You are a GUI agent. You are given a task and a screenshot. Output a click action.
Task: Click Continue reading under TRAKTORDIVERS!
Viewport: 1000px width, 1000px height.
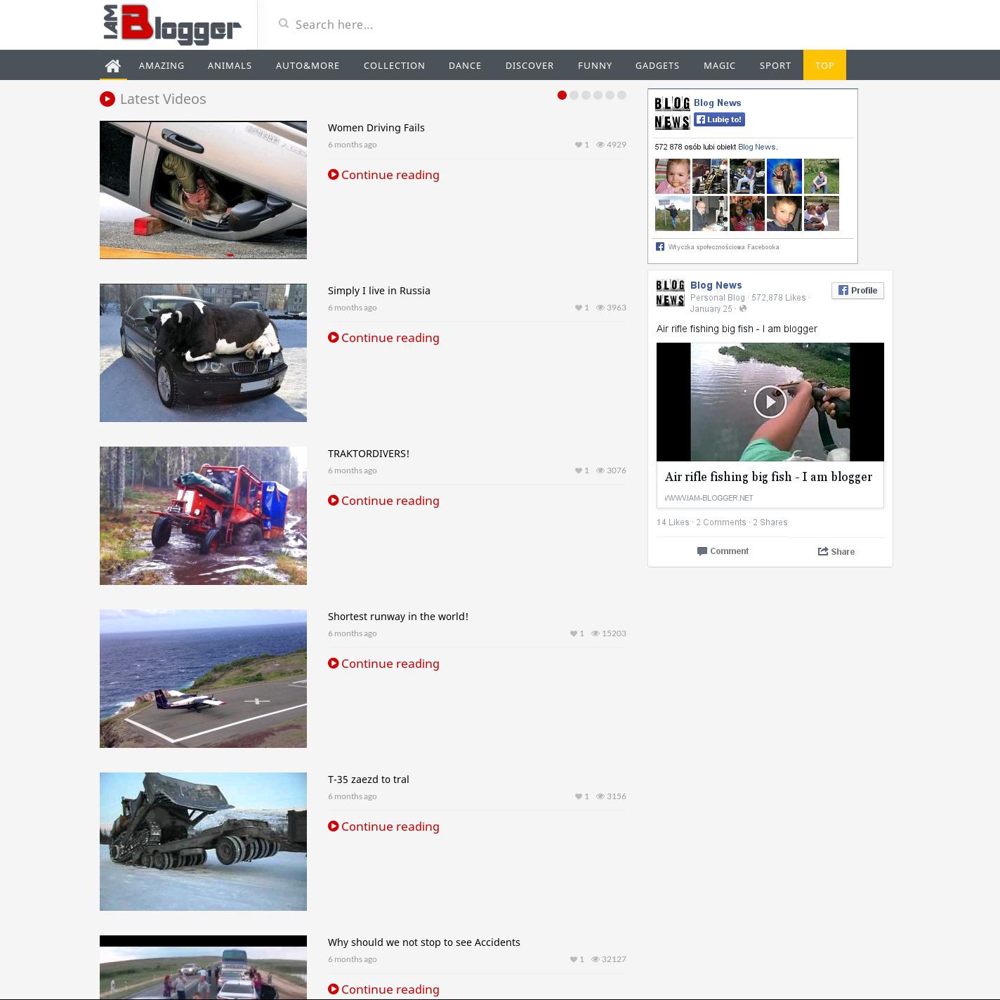[383, 501]
